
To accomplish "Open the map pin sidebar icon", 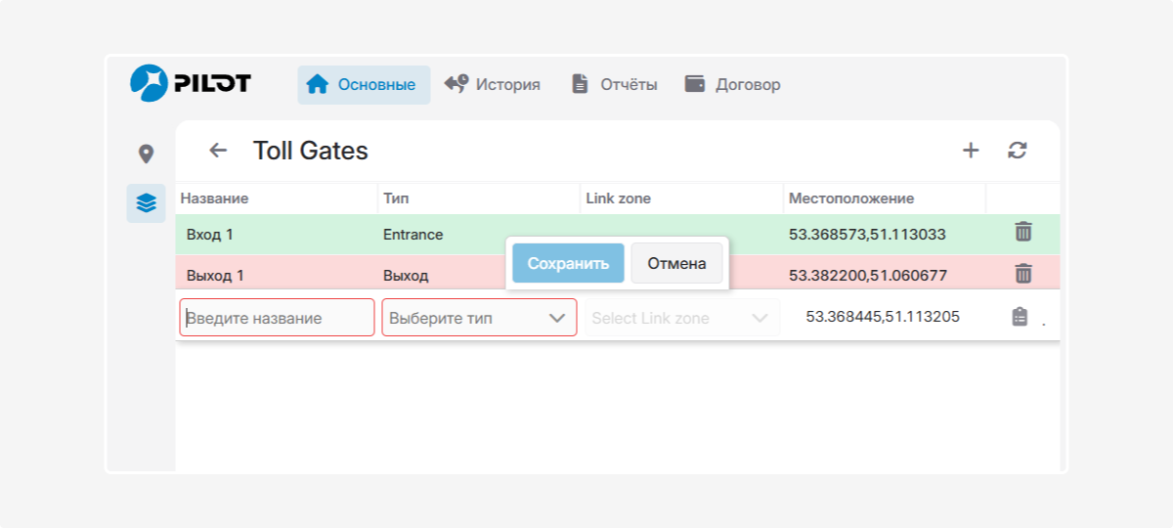I will pos(146,154).
